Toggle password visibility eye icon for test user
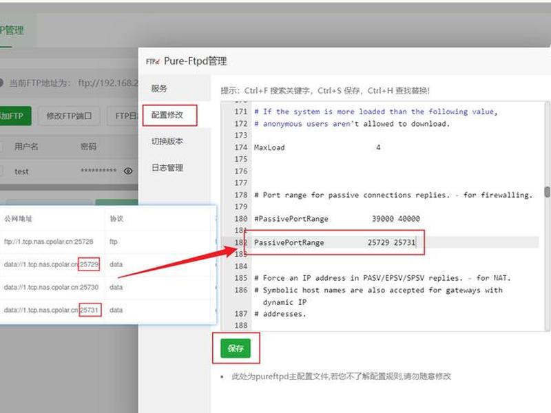The height and width of the screenshot is (413, 551). (128, 171)
